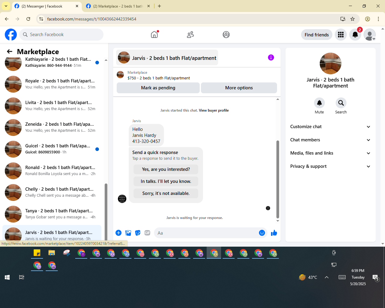
Task: Show hidden system tray icons
Action: (x=327, y=277)
